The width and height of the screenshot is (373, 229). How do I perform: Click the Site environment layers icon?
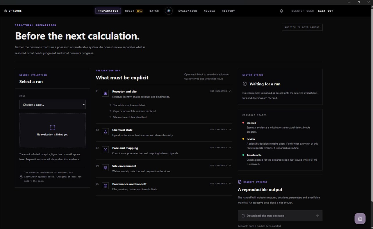click(105, 168)
